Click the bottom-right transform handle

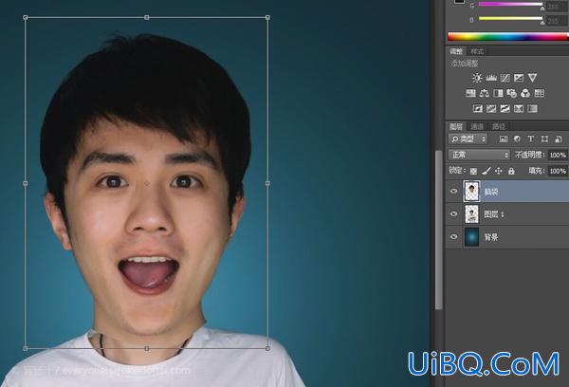(x=267, y=348)
